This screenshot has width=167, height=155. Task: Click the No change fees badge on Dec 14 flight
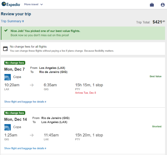click(x=15, y=113)
